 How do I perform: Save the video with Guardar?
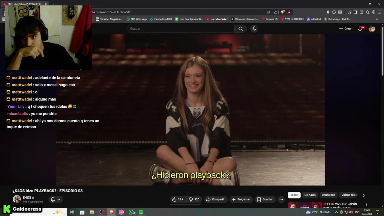[x=265, y=199]
